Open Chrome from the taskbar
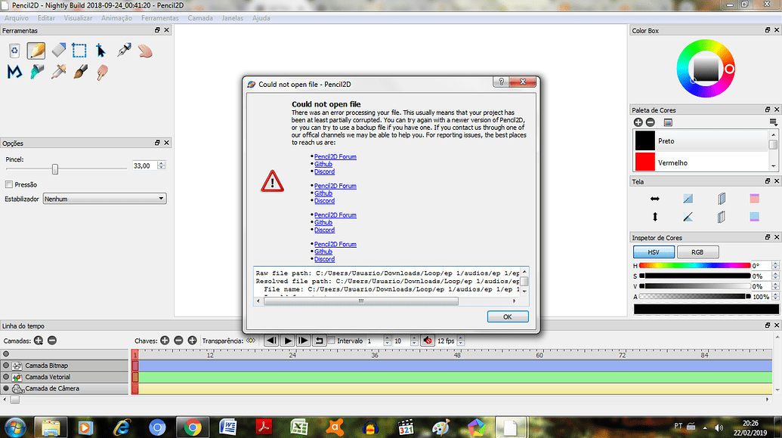 (x=193, y=427)
